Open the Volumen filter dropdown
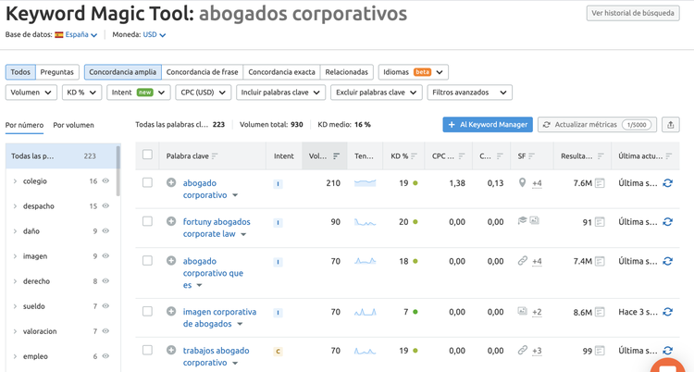 coord(31,93)
